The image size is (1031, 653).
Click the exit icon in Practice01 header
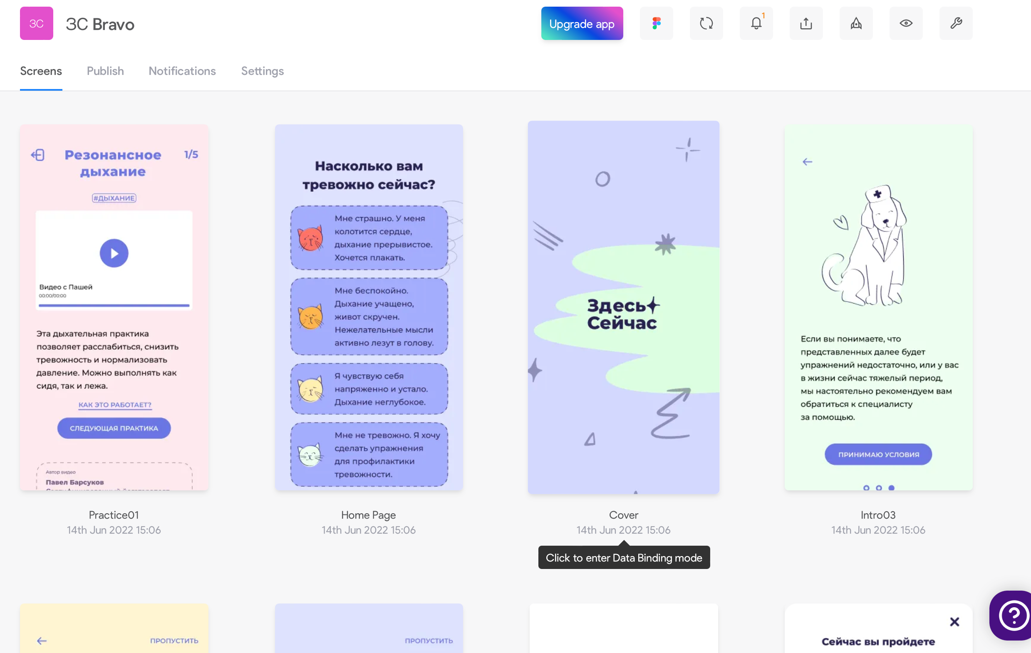click(x=38, y=155)
